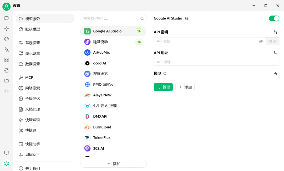284x171 pixels.
Task: Open 全局记忆 settings section
Action: coord(45,99)
